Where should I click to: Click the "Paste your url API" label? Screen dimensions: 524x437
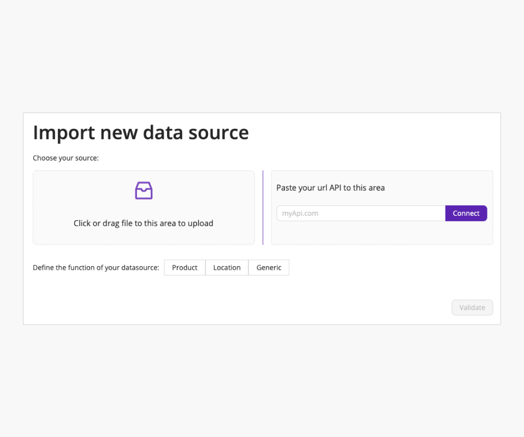(330, 188)
